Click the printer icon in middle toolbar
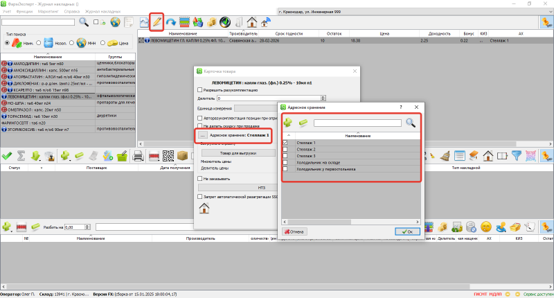This screenshot has height=298, width=554. (x=138, y=156)
